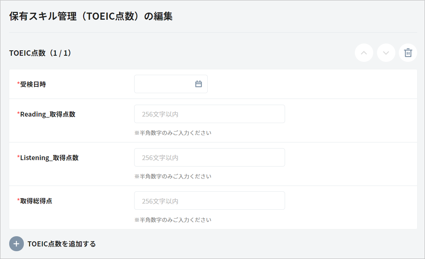Delete the TOEIC entry with the trash icon
Screen dimensions: 425x259
[408, 53]
